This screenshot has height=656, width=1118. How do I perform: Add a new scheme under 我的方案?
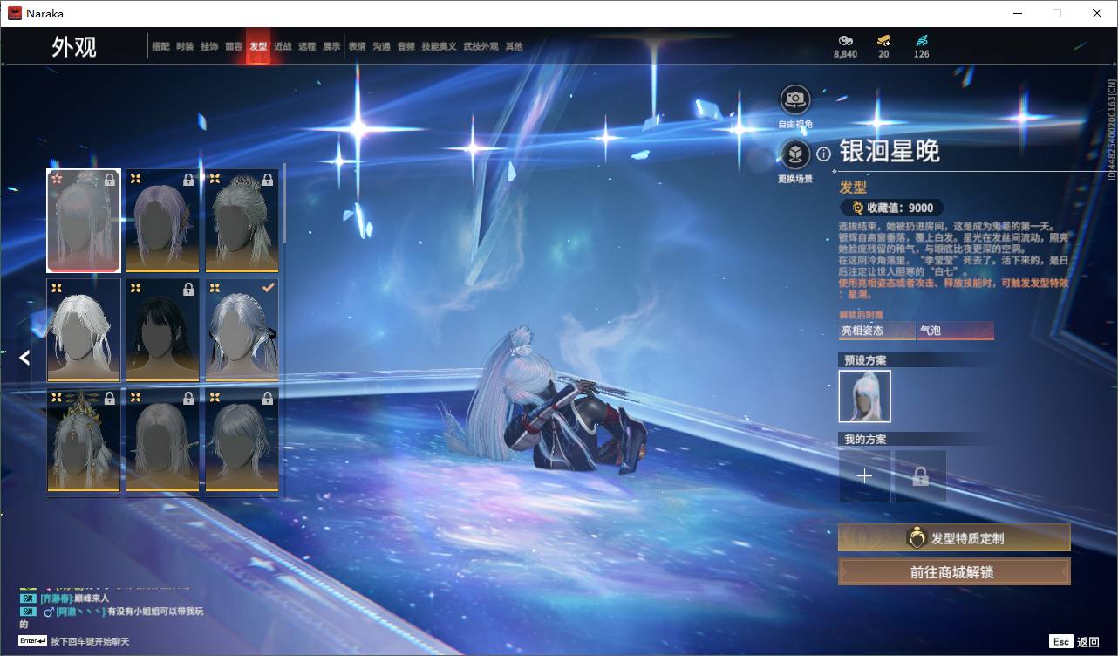pos(865,476)
